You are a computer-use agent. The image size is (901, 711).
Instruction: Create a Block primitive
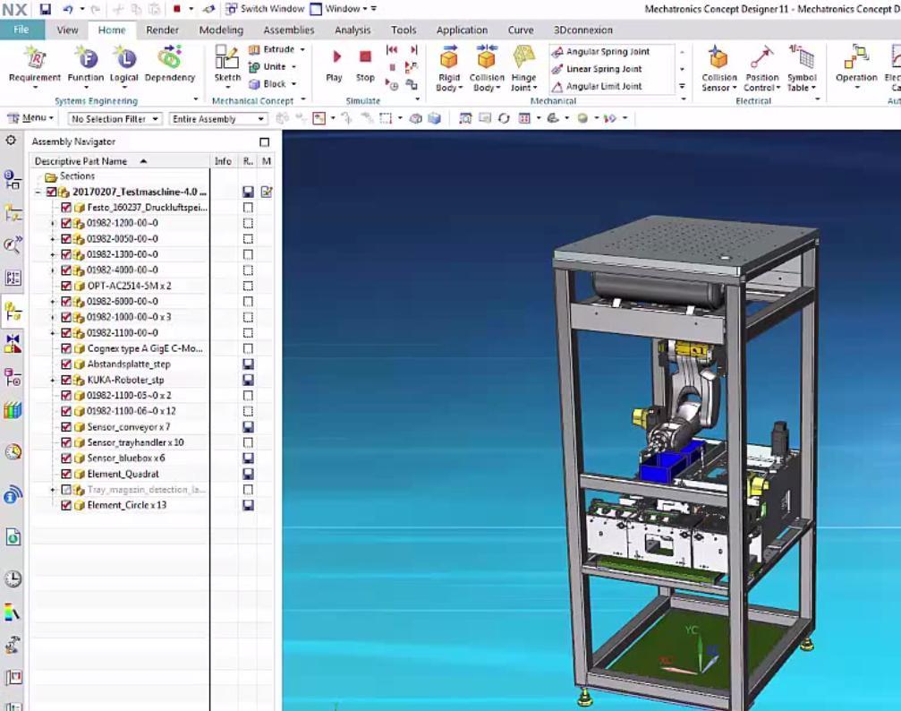click(x=268, y=84)
